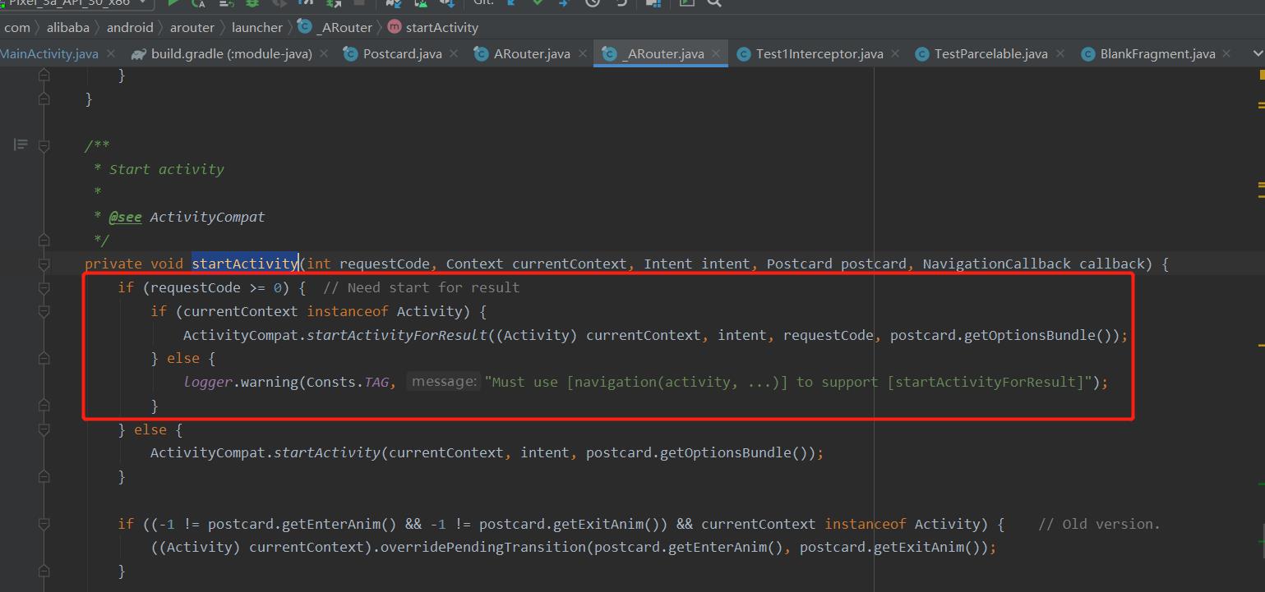Close the build.gradle (:module-java) tab
This screenshot has height=592, width=1265.
323,54
